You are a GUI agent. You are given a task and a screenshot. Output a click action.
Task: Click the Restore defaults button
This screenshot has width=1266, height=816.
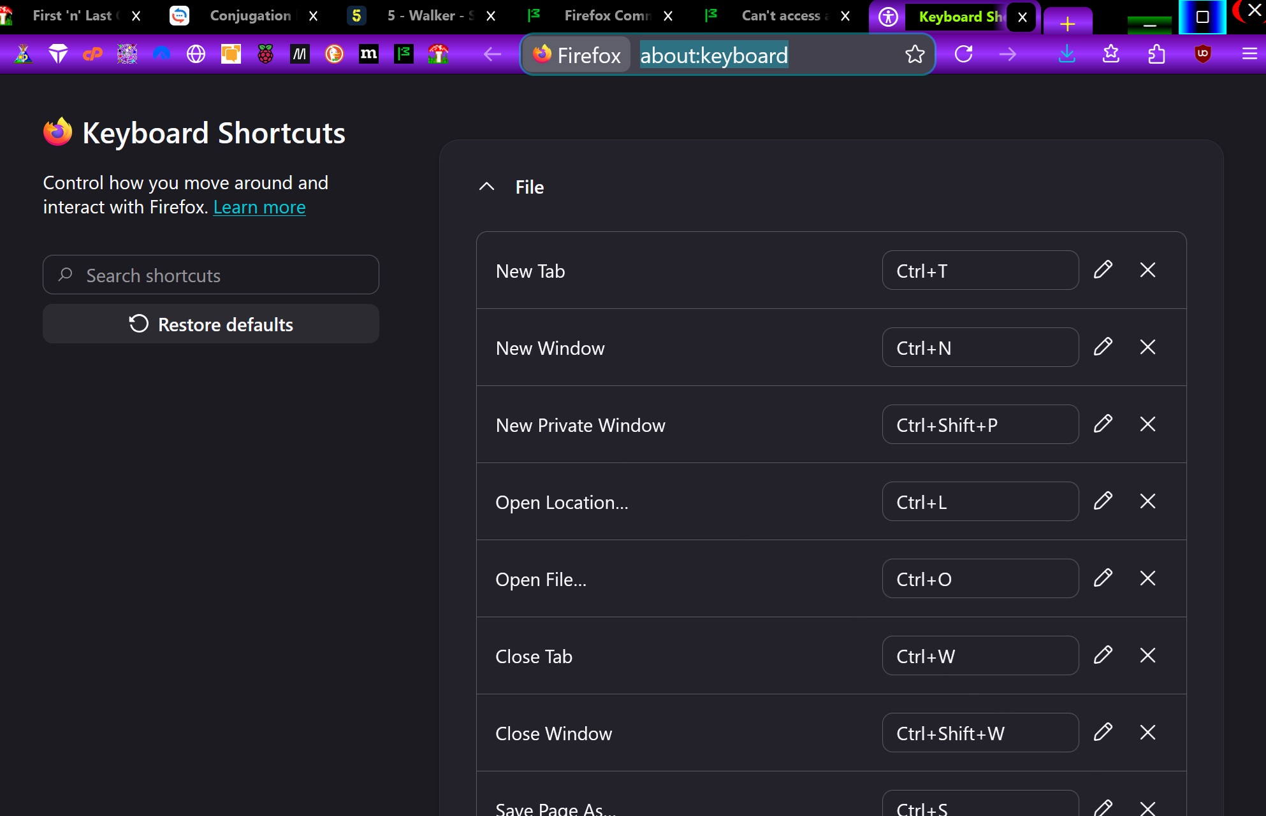pos(211,324)
